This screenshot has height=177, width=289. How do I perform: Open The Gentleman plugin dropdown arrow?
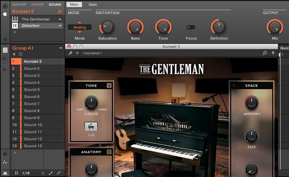point(60,19)
